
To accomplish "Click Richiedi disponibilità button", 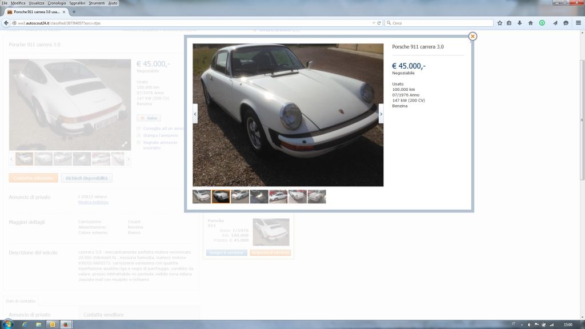I will pos(87,178).
